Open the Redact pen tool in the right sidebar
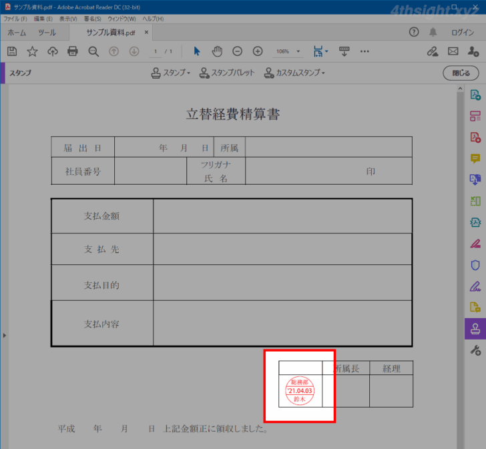The image size is (486, 449). click(475, 244)
